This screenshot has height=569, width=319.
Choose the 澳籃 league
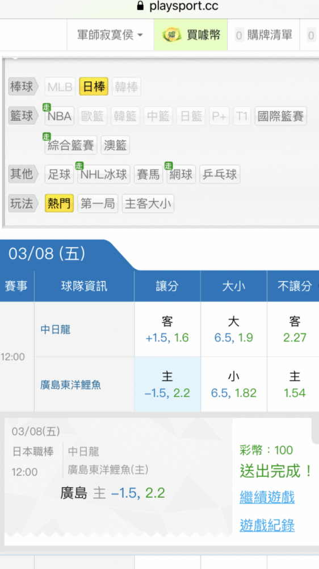(115, 145)
